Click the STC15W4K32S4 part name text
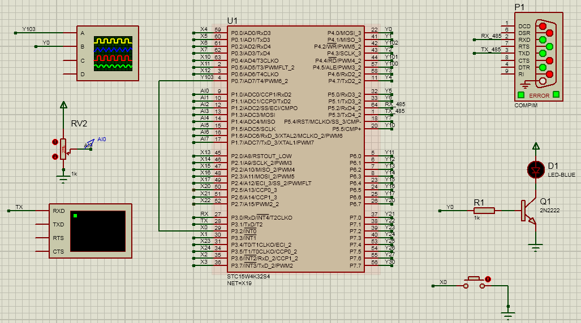Viewport: 581px width, 323px height. click(x=248, y=277)
